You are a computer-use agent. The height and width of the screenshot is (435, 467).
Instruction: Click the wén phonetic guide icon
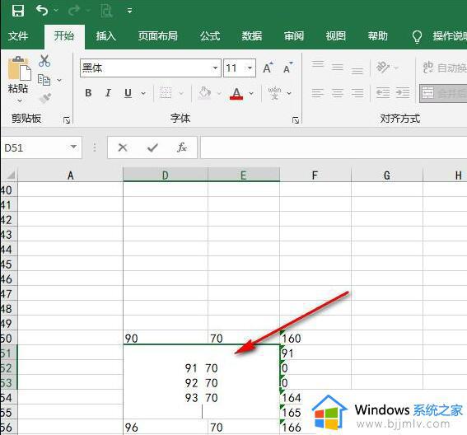coord(274,93)
